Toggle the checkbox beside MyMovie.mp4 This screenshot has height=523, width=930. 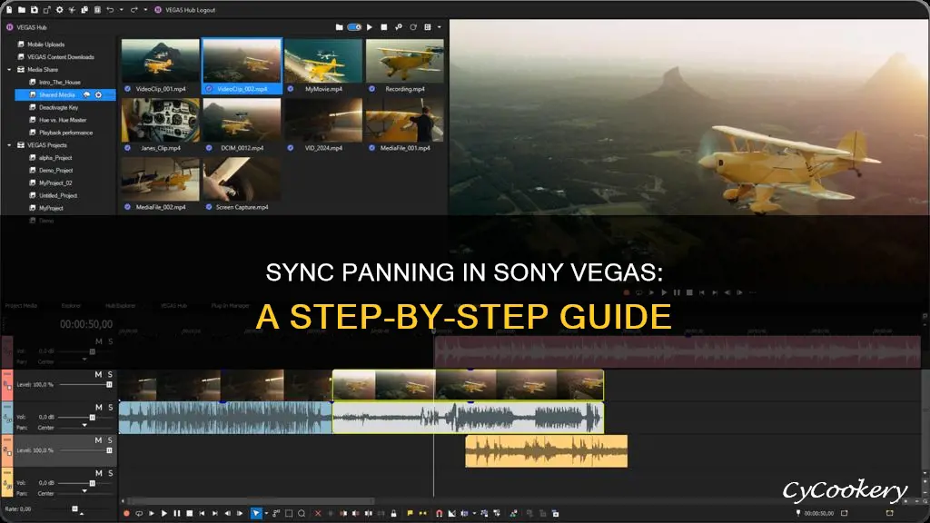tap(290, 89)
